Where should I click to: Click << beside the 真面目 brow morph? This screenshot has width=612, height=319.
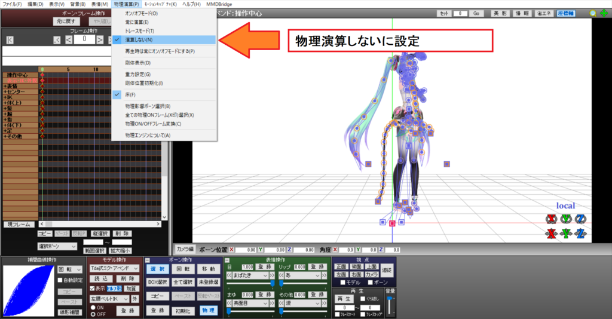tap(229, 303)
